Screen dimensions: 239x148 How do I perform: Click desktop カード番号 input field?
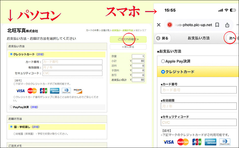point(72,62)
